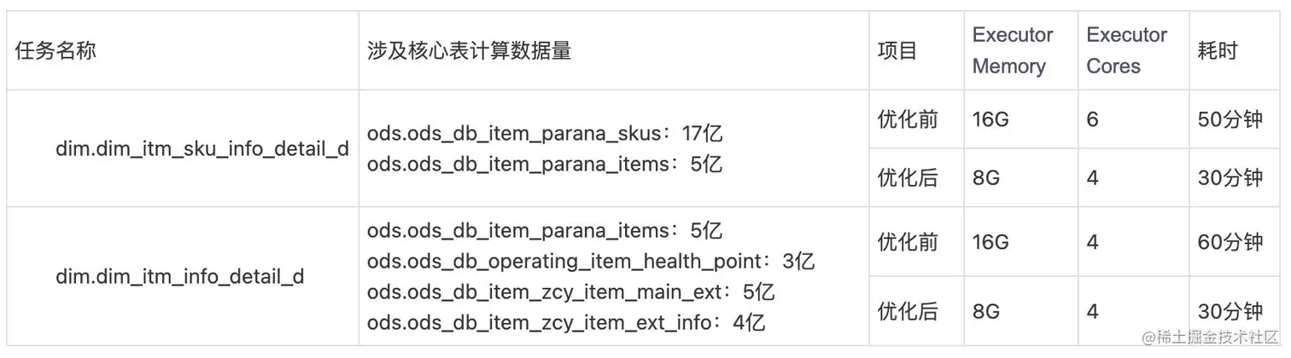Select ods.ods_db_item_parana_skus: 17亿 text
The height and width of the screenshot is (358, 1291).
click(546, 134)
